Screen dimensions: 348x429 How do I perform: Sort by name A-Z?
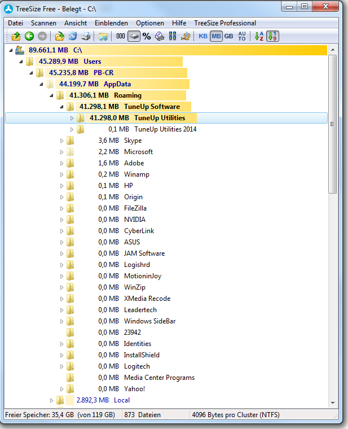259,36
